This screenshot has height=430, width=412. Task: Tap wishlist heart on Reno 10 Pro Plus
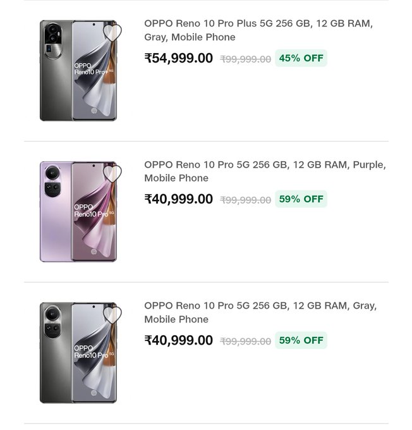coord(112,33)
